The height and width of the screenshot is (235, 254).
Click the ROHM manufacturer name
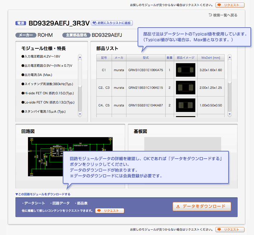pyautogui.click(x=45, y=35)
